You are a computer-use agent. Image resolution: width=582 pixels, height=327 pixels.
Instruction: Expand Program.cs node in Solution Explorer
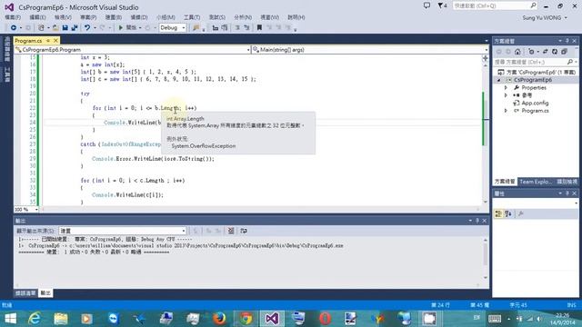(x=506, y=111)
